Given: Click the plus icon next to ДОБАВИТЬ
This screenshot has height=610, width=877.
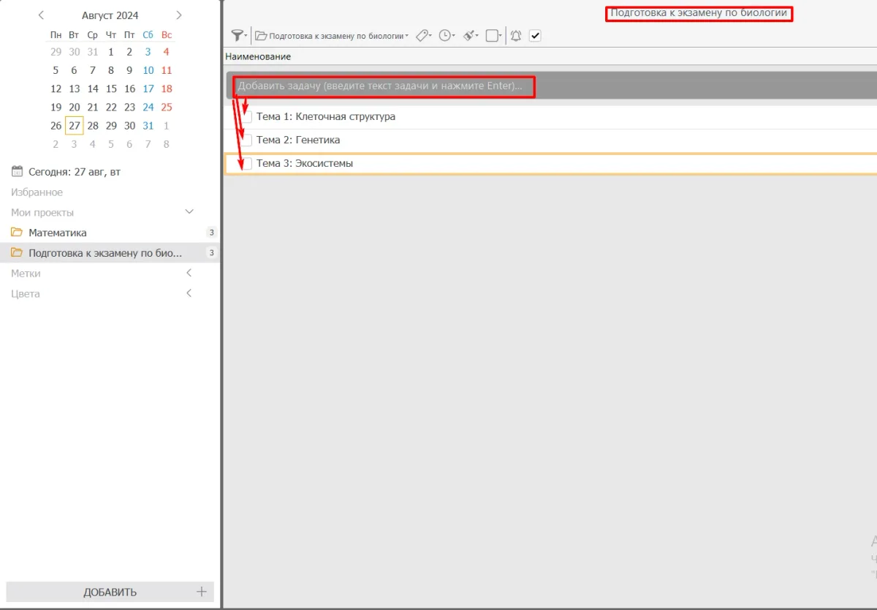Looking at the screenshot, I should click(202, 592).
